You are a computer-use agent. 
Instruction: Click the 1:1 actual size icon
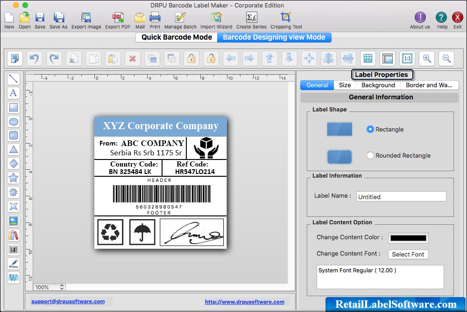407,58
